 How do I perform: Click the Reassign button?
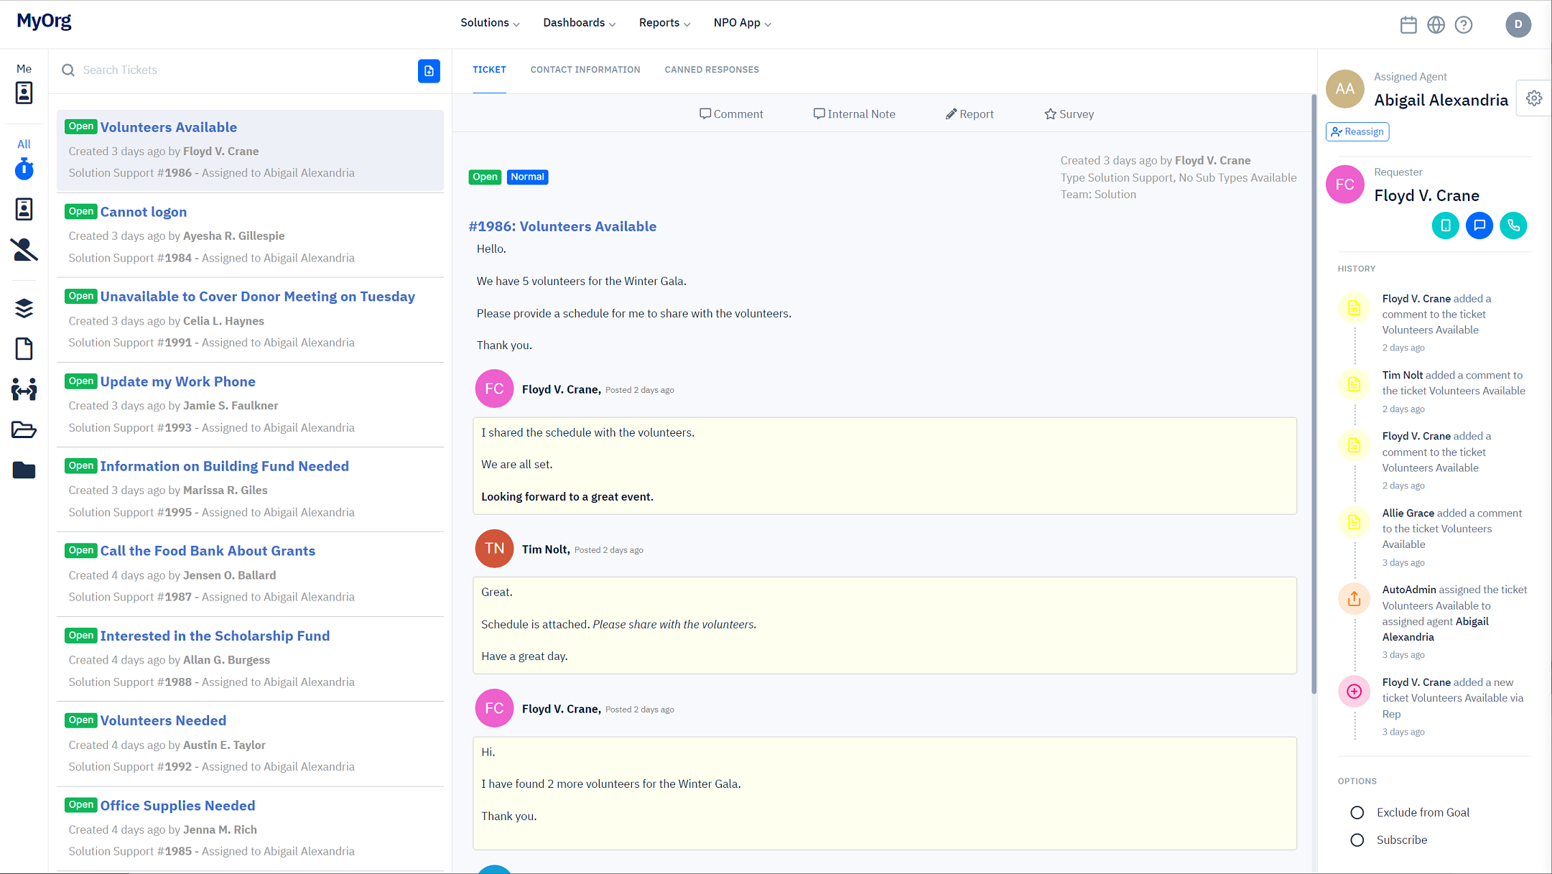pos(1357,131)
